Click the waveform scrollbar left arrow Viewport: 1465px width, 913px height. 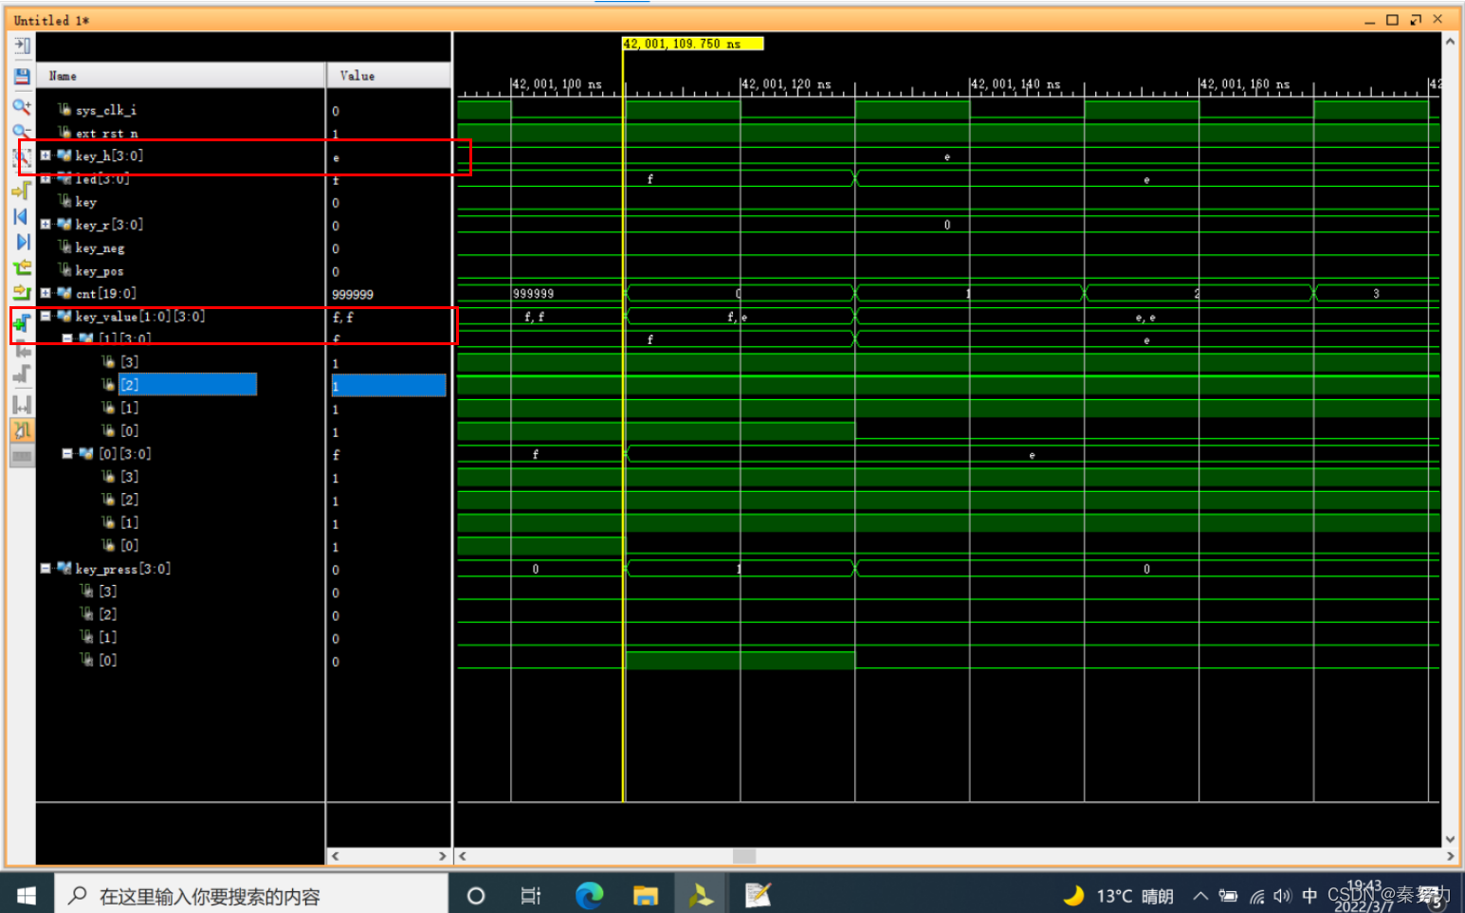[x=463, y=856]
